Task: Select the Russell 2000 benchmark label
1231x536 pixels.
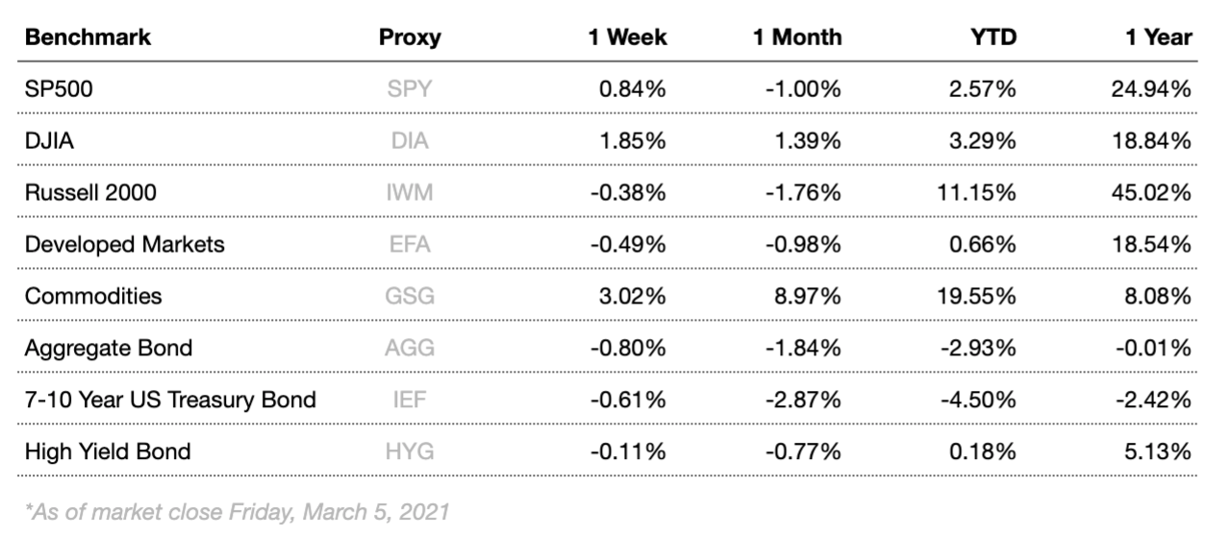Action: (90, 192)
